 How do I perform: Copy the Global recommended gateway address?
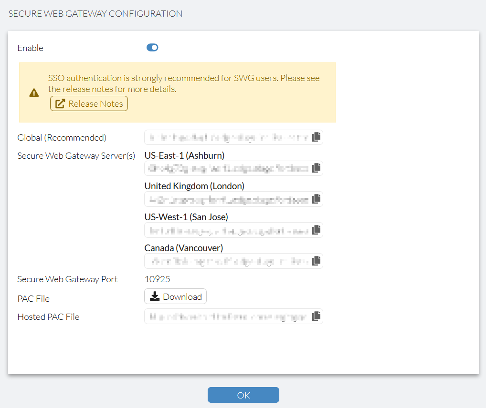click(316, 137)
